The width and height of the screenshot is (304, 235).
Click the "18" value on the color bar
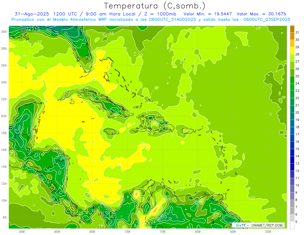[297, 127]
